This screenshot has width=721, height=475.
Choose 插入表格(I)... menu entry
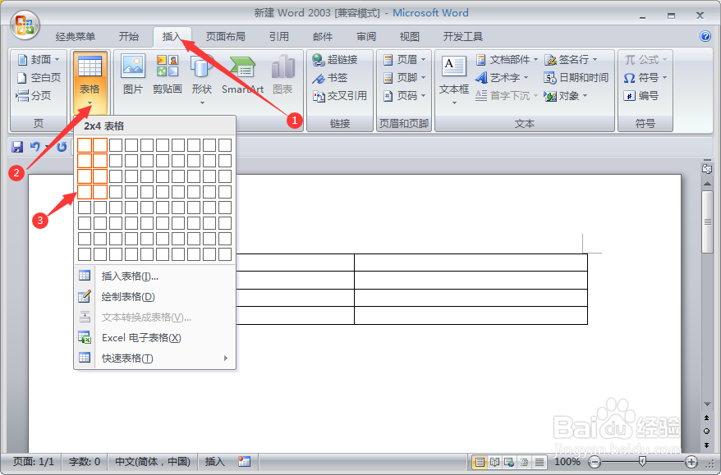click(155, 276)
